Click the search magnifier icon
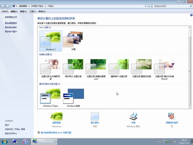This screenshot has height=145, width=193. pyautogui.click(x=191, y=6)
